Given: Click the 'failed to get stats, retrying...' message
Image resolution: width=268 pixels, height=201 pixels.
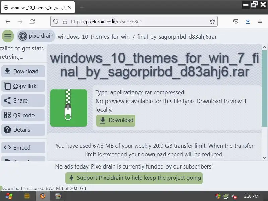Looking at the screenshot, I should point(22,53).
